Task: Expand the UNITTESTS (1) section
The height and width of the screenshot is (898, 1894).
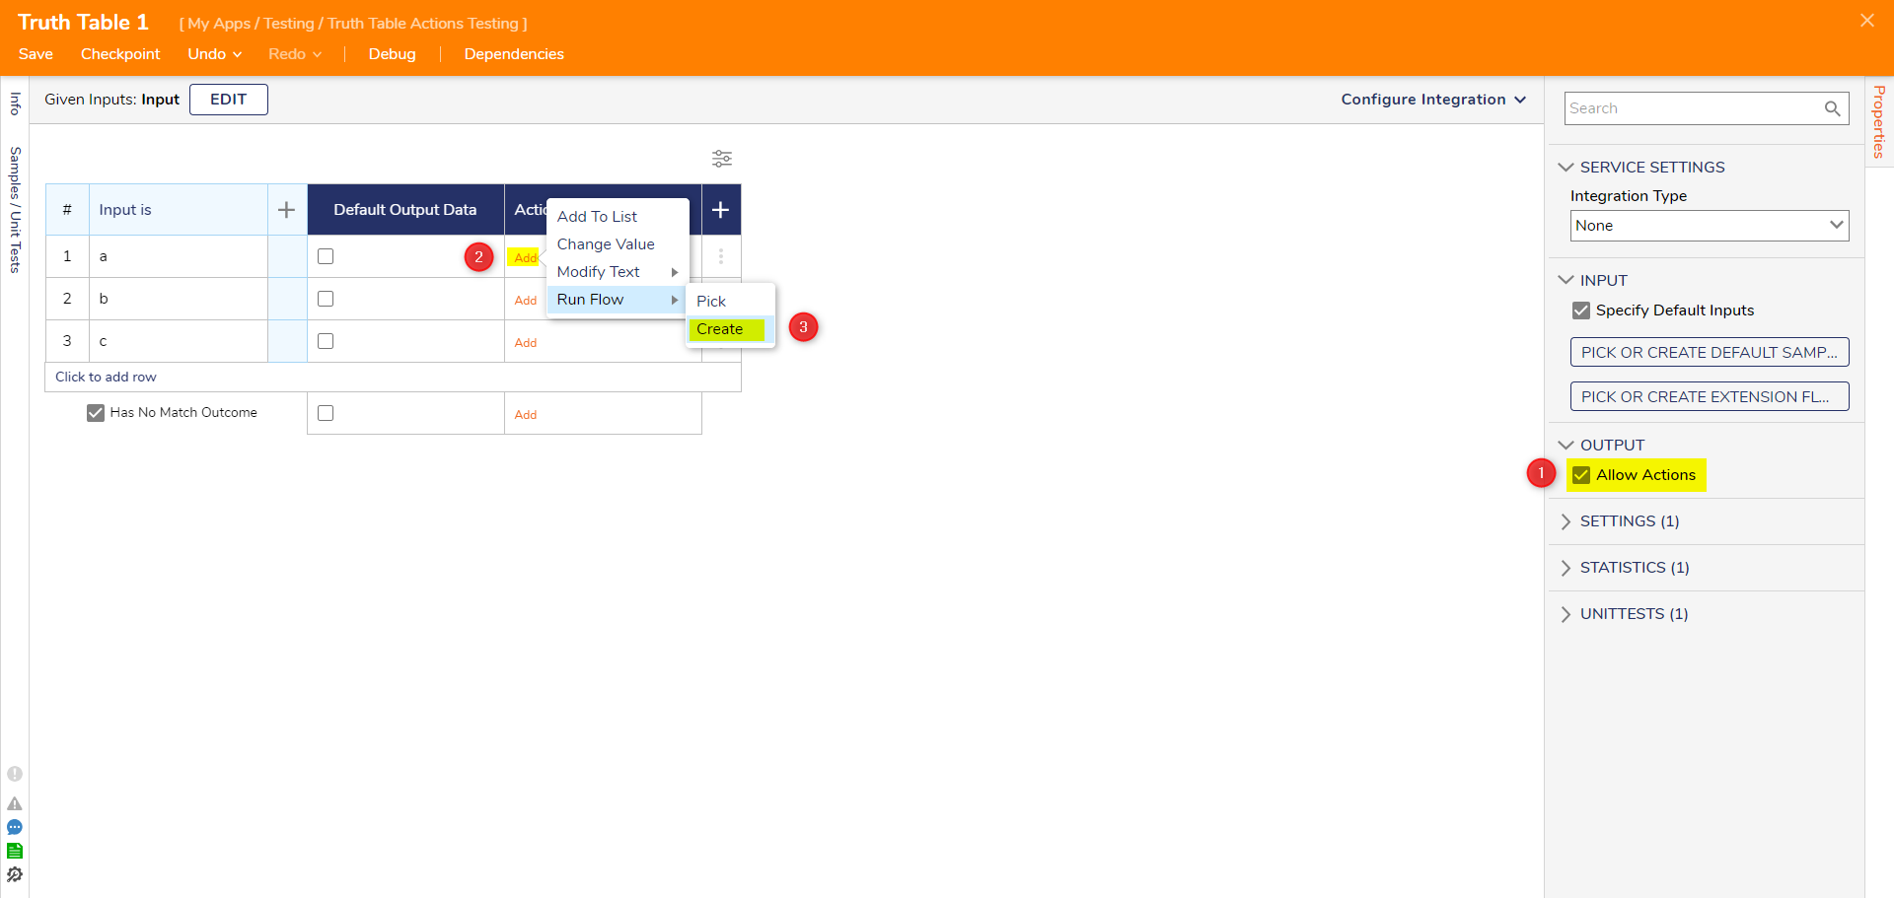Action: point(1566,614)
